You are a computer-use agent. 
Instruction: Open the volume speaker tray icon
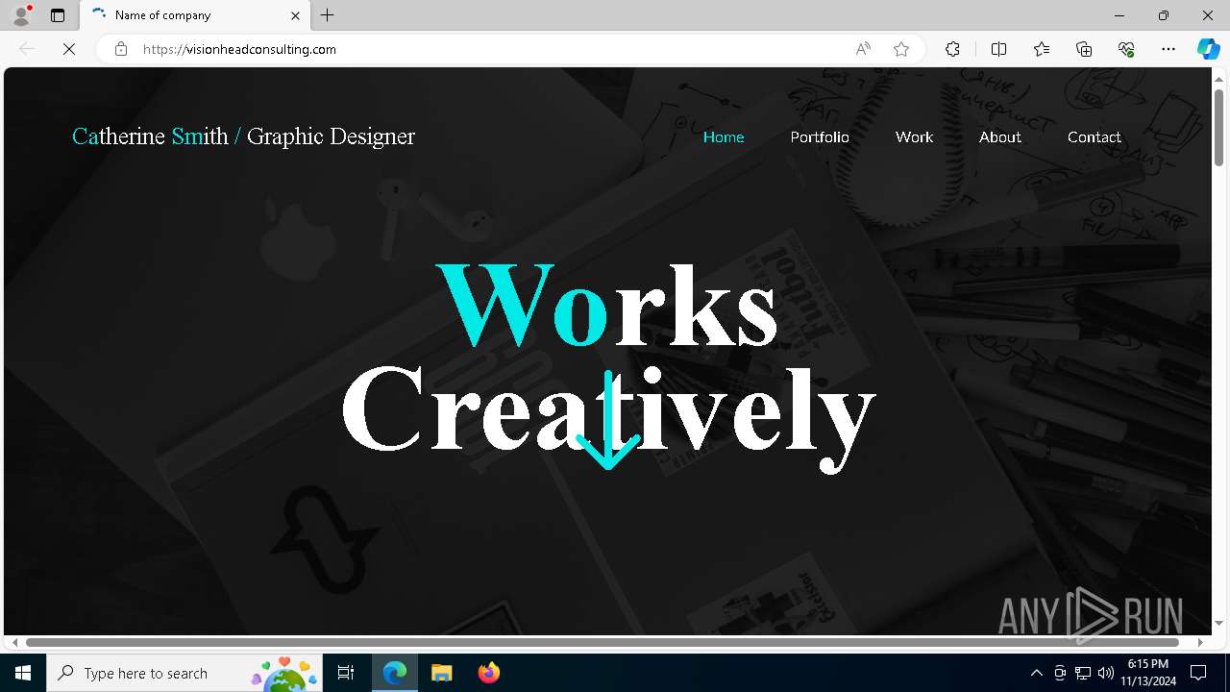point(1106,673)
